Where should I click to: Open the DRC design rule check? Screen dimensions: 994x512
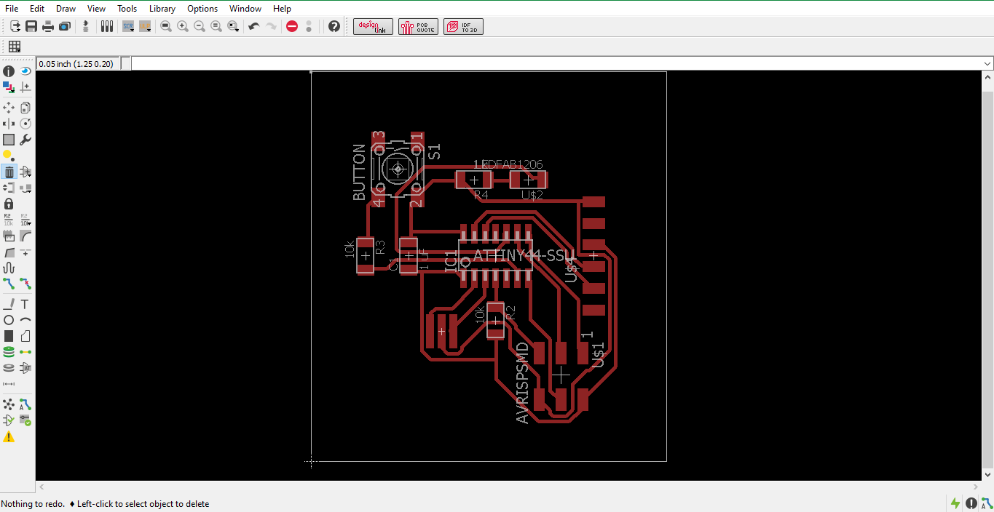25,420
